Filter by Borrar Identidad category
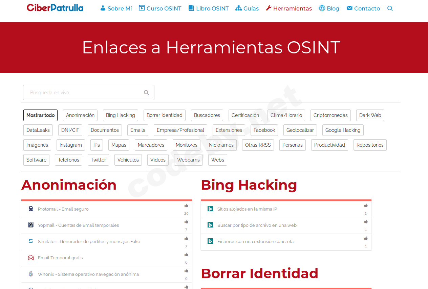428x289 pixels. click(165, 115)
